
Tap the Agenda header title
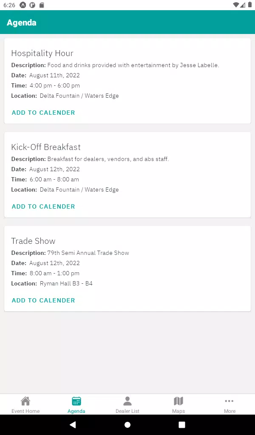tap(22, 23)
